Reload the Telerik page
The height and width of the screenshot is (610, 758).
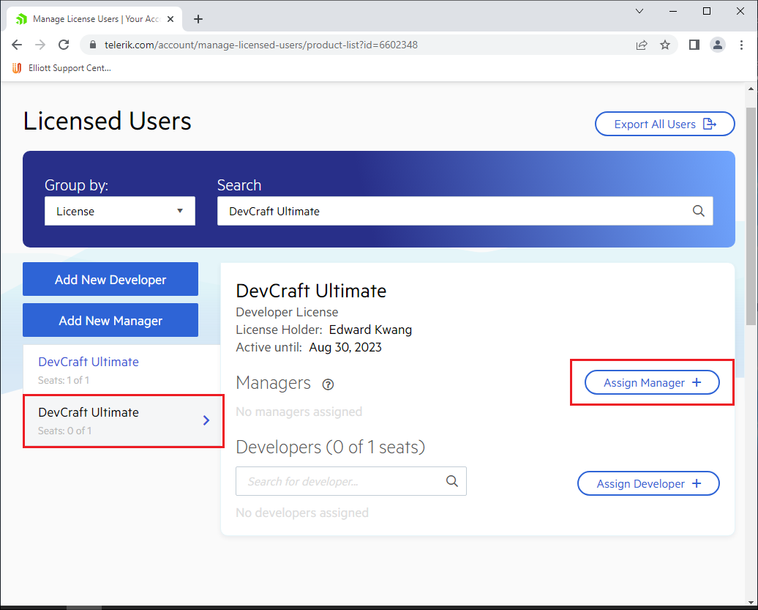(64, 45)
